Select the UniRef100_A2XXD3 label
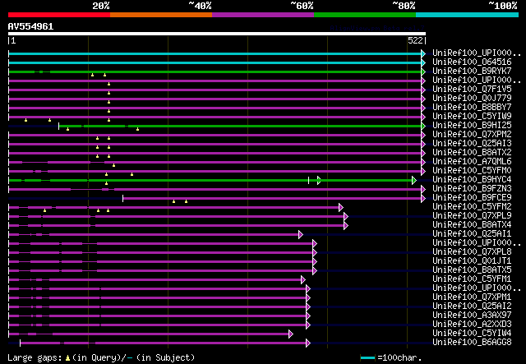Viewport: 526px width, 364px height. pyautogui.click(x=472, y=325)
